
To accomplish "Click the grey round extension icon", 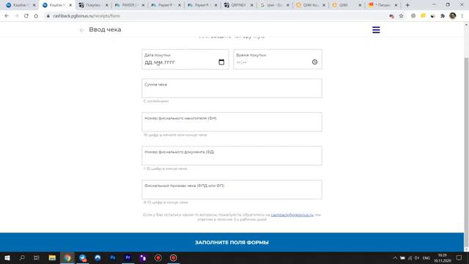I will click(x=413, y=16).
